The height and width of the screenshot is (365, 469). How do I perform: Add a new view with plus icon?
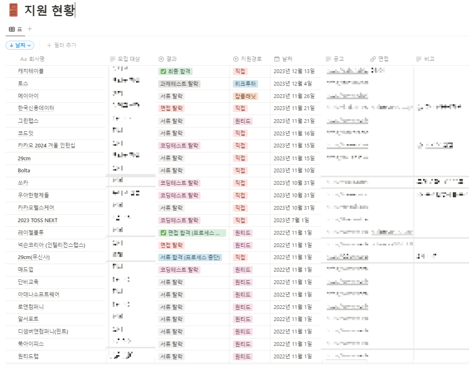[29, 29]
